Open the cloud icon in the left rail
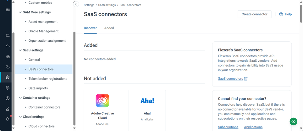Image resolution: width=303 pixels, height=131 pixels. [x=8, y=46]
